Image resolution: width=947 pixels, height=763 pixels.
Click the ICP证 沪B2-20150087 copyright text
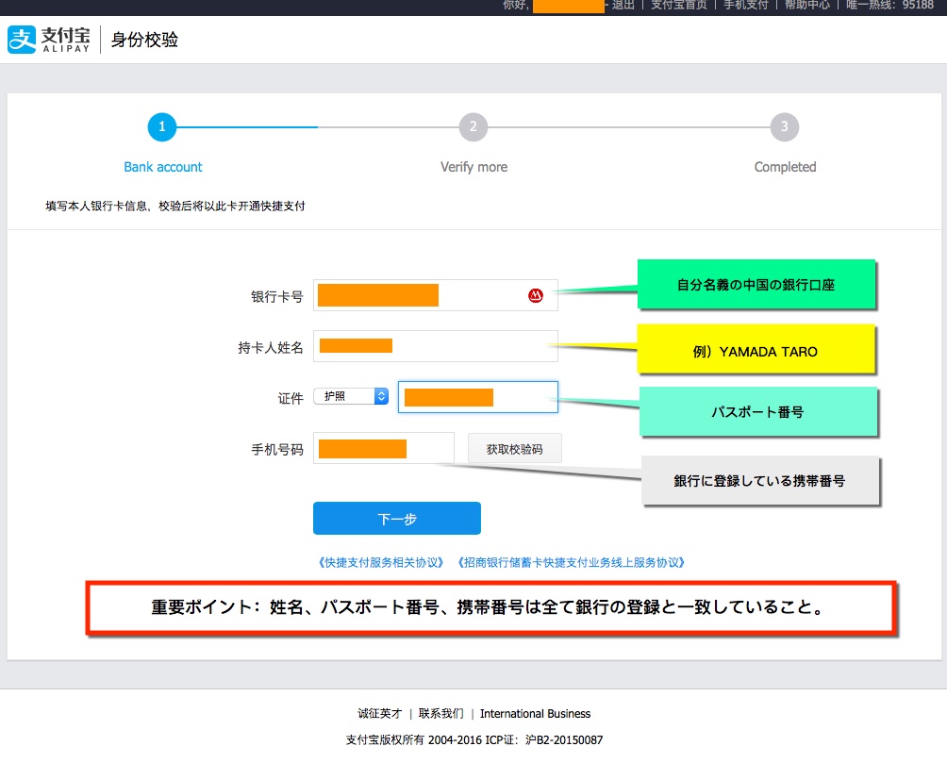tap(474, 740)
